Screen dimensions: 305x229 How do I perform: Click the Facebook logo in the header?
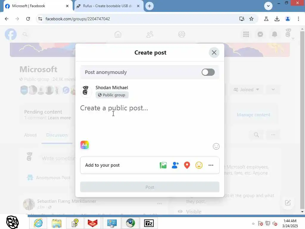(x=11, y=34)
